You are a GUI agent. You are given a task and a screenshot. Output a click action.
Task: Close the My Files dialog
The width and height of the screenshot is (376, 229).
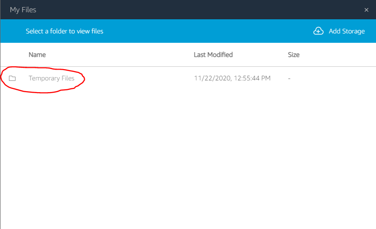pyautogui.click(x=366, y=10)
